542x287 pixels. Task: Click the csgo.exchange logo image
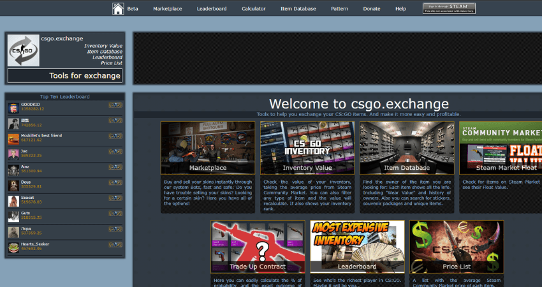pos(24,50)
